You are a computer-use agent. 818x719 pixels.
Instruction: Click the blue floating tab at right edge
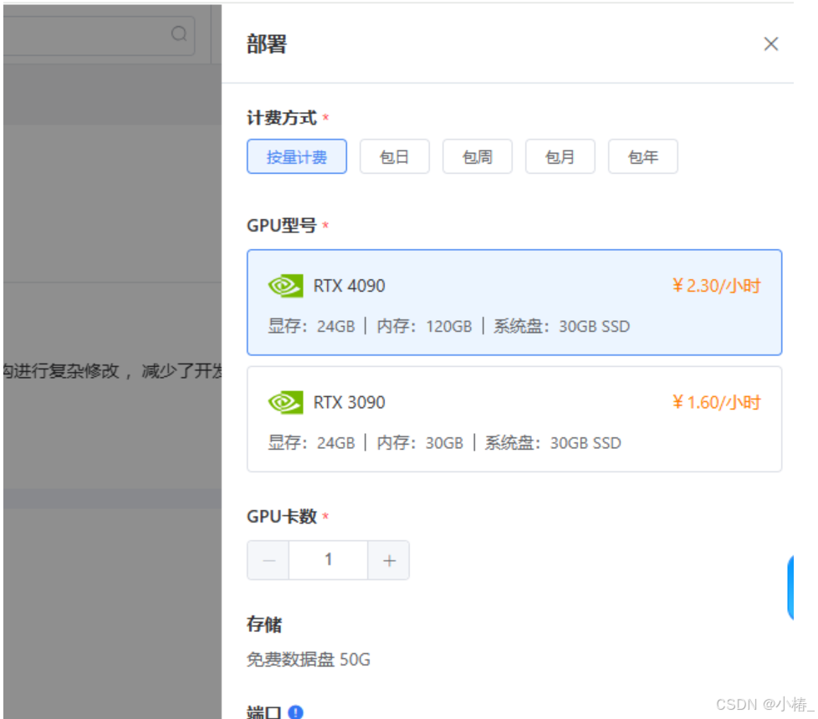790,588
